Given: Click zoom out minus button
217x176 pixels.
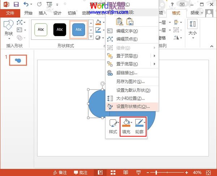Looking at the screenshot, I should click(x=148, y=172).
